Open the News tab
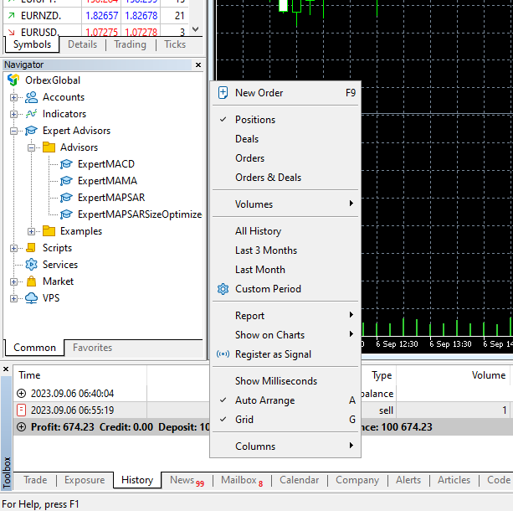 187,480
